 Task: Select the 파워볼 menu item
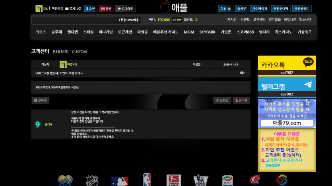point(142,32)
